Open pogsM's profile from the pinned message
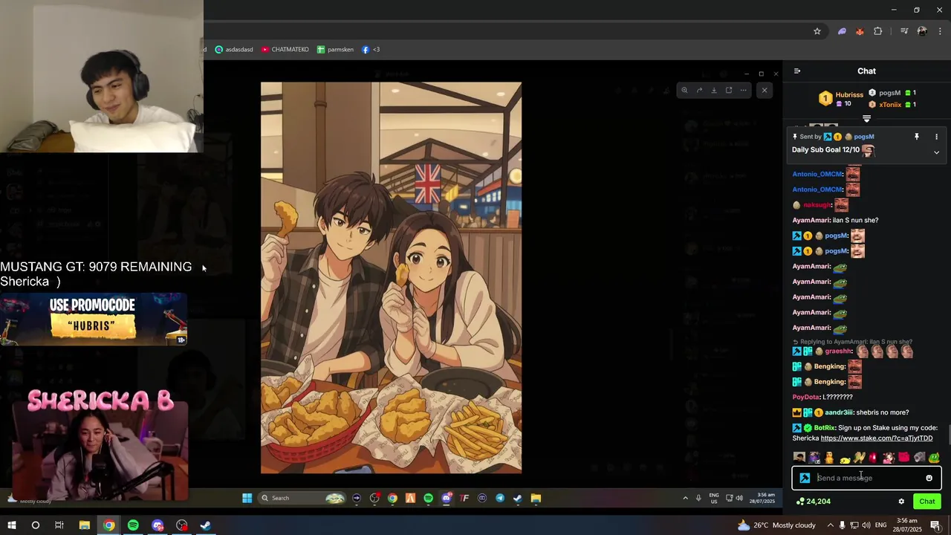951x535 pixels. tap(863, 137)
